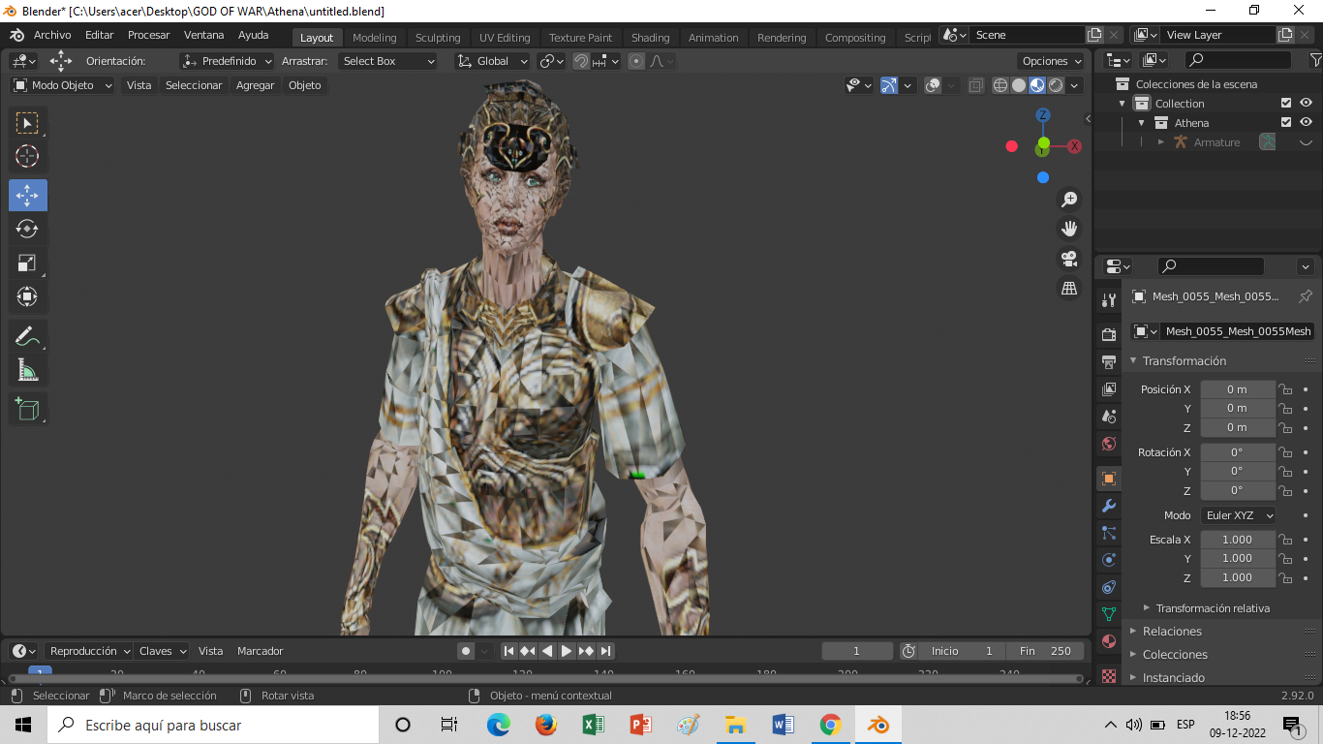Open the Opciones dropdown
1323x744 pixels.
coord(1052,61)
